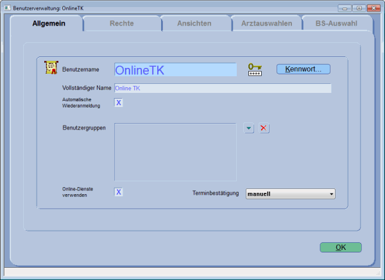
Task: Open the Benutzergruppen selection arrow button
Action: pos(249,128)
